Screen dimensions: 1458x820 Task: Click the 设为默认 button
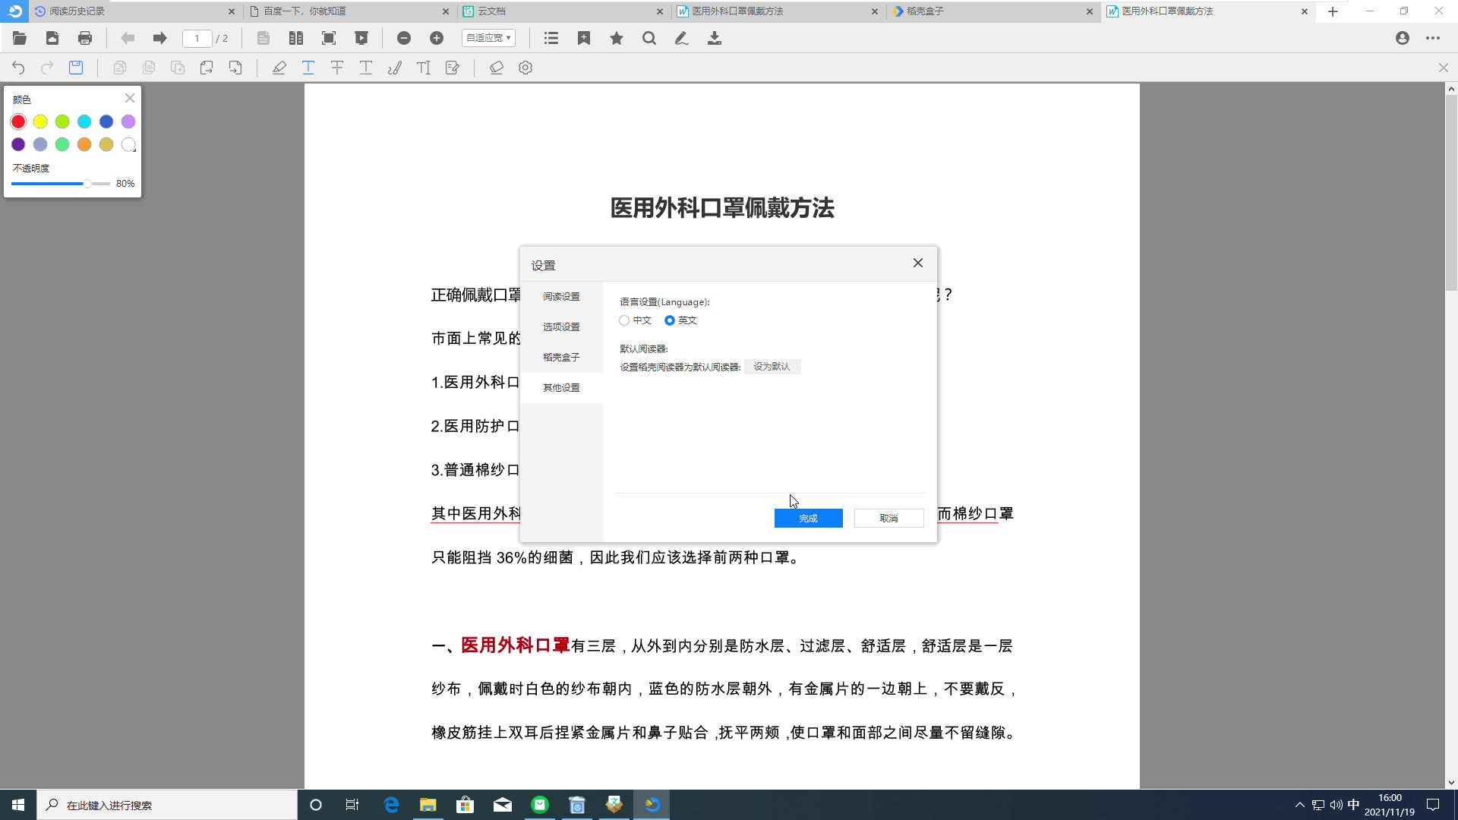(772, 367)
